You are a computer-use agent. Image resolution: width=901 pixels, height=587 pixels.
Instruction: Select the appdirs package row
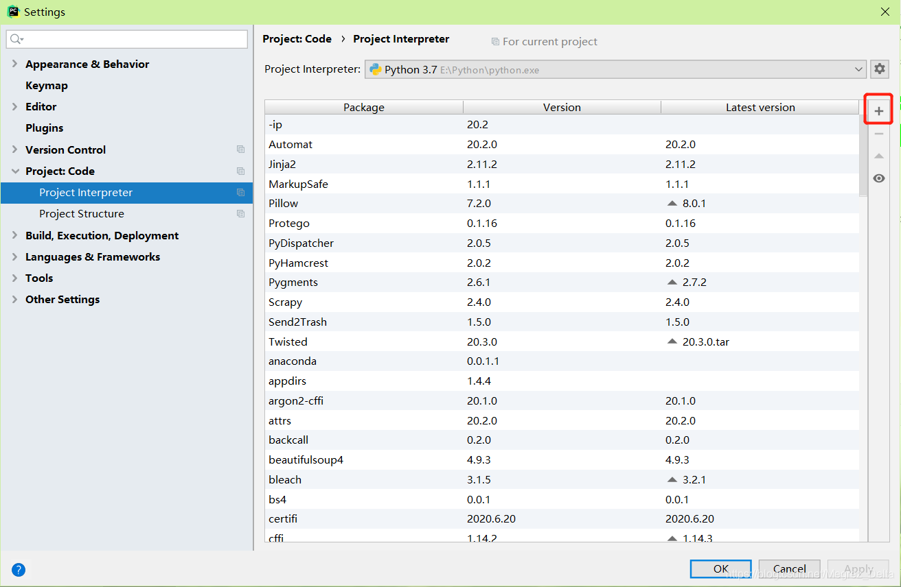pyautogui.click(x=562, y=381)
